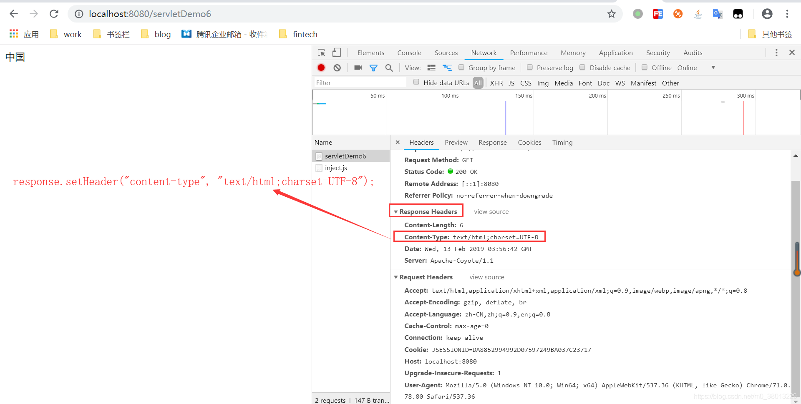The image size is (801, 404).
Task: Select the inject.js request
Action: (x=351, y=168)
